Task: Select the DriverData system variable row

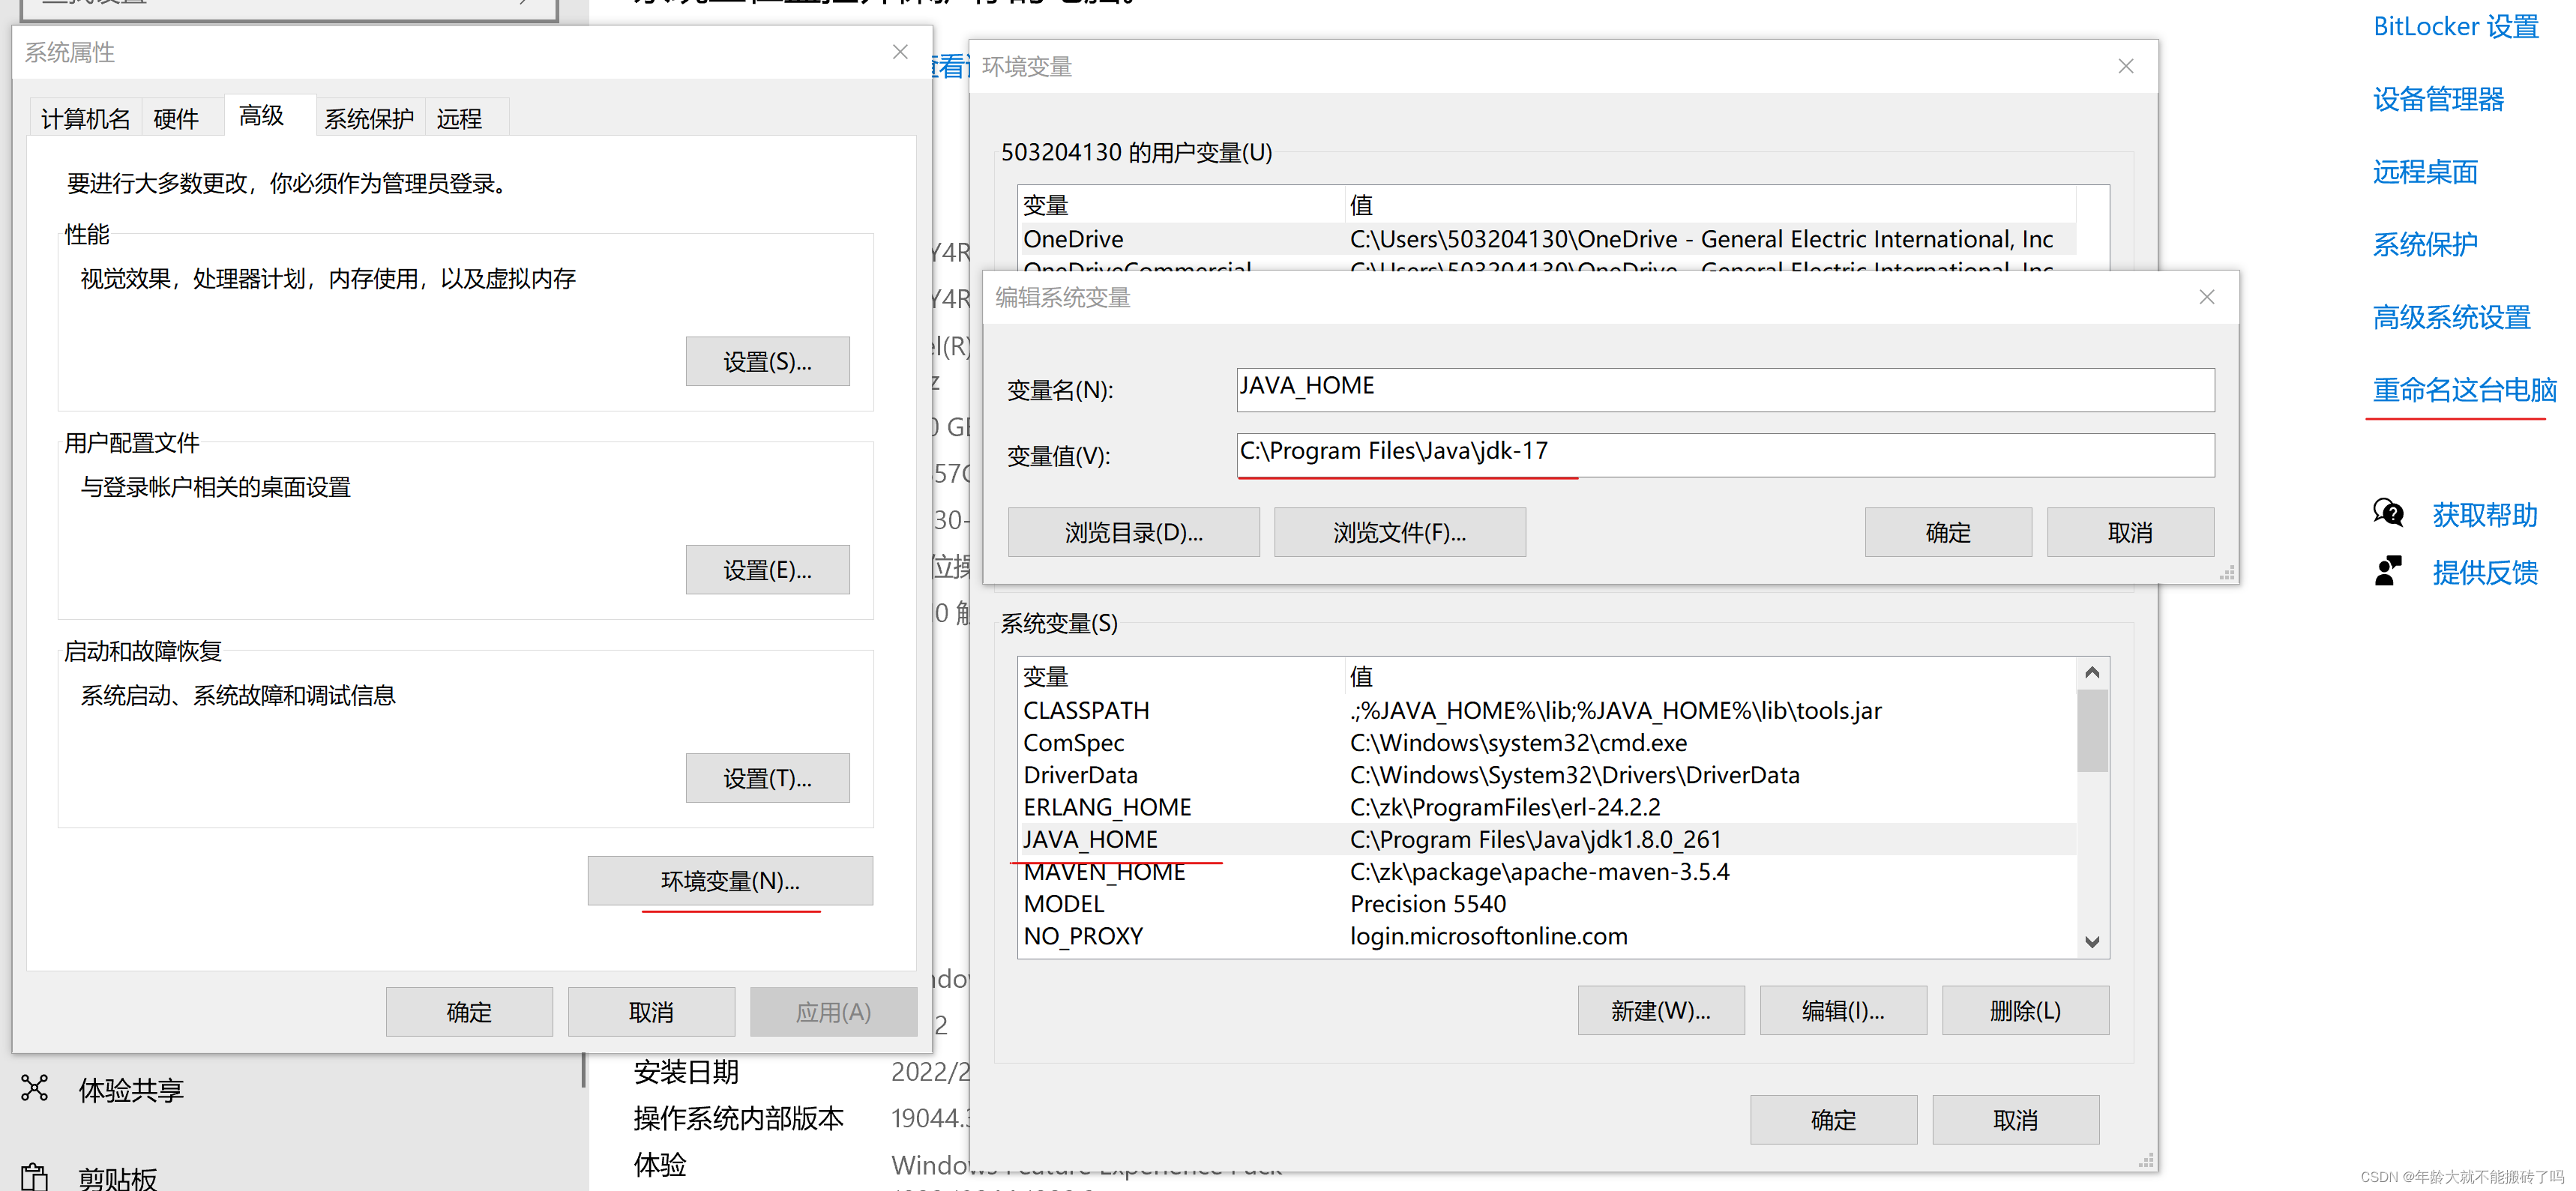Action: 1547,774
